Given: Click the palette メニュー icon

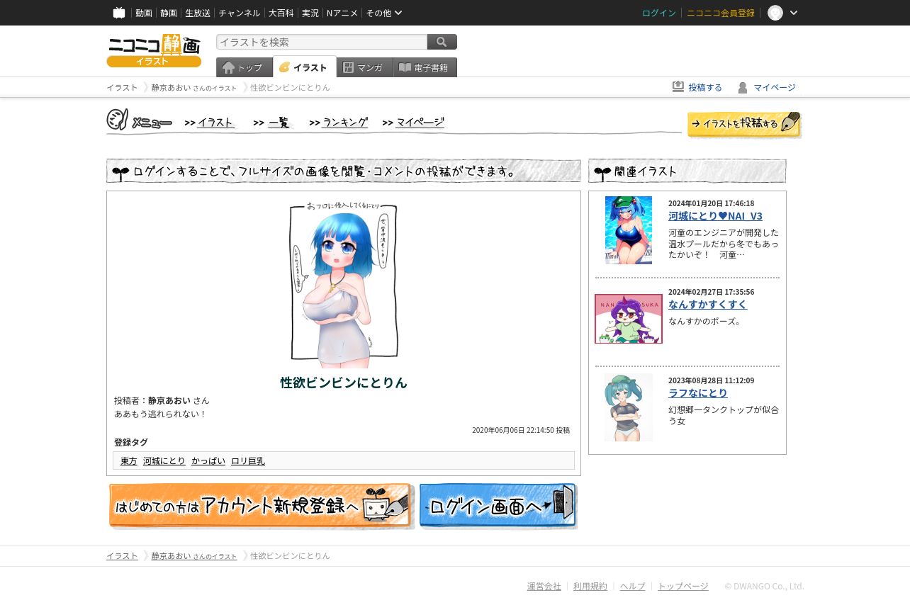Looking at the screenshot, I should click(118, 120).
